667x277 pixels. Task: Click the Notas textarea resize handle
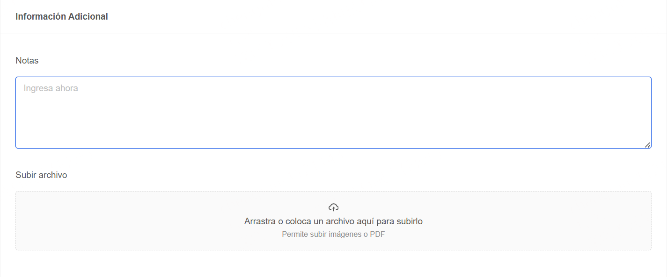click(x=648, y=145)
